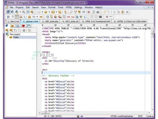Image resolution: width=158 pixels, height=119 pixels.
Task: Open a file with the folder icon
Action: coord(46,12)
